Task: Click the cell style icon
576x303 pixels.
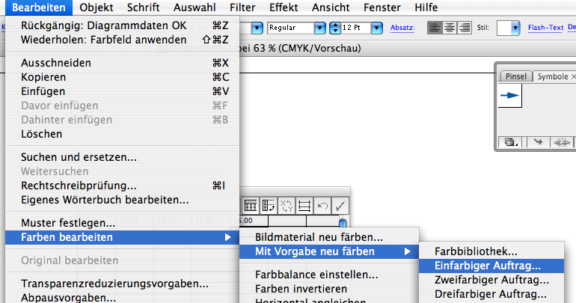Action: pyautogui.click(x=304, y=206)
